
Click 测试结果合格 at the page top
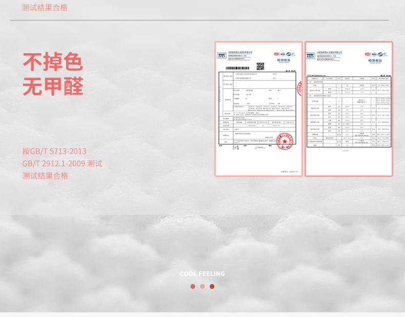tap(45, 8)
